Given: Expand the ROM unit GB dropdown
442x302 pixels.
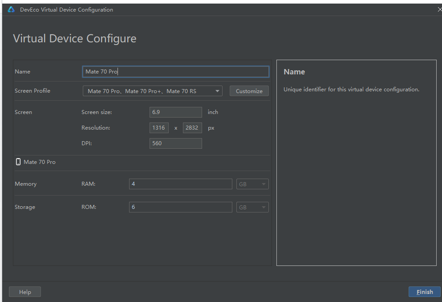Looking at the screenshot, I should (x=252, y=207).
